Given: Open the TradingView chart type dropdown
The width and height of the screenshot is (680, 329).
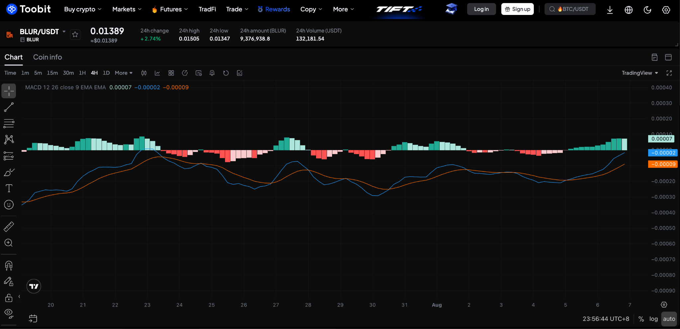Looking at the screenshot, I should (x=639, y=73).
